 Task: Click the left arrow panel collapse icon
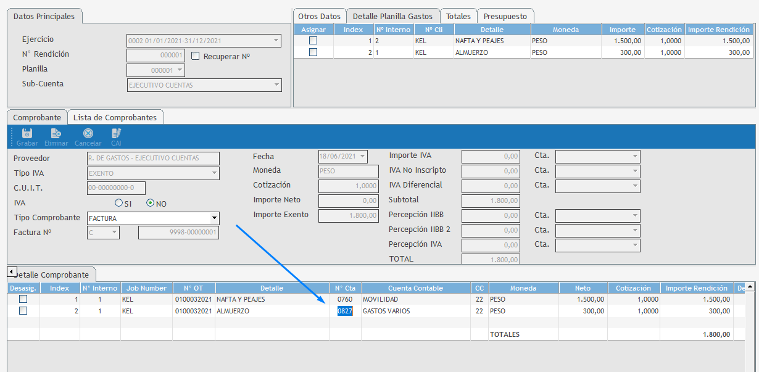(x=12, y=272)
